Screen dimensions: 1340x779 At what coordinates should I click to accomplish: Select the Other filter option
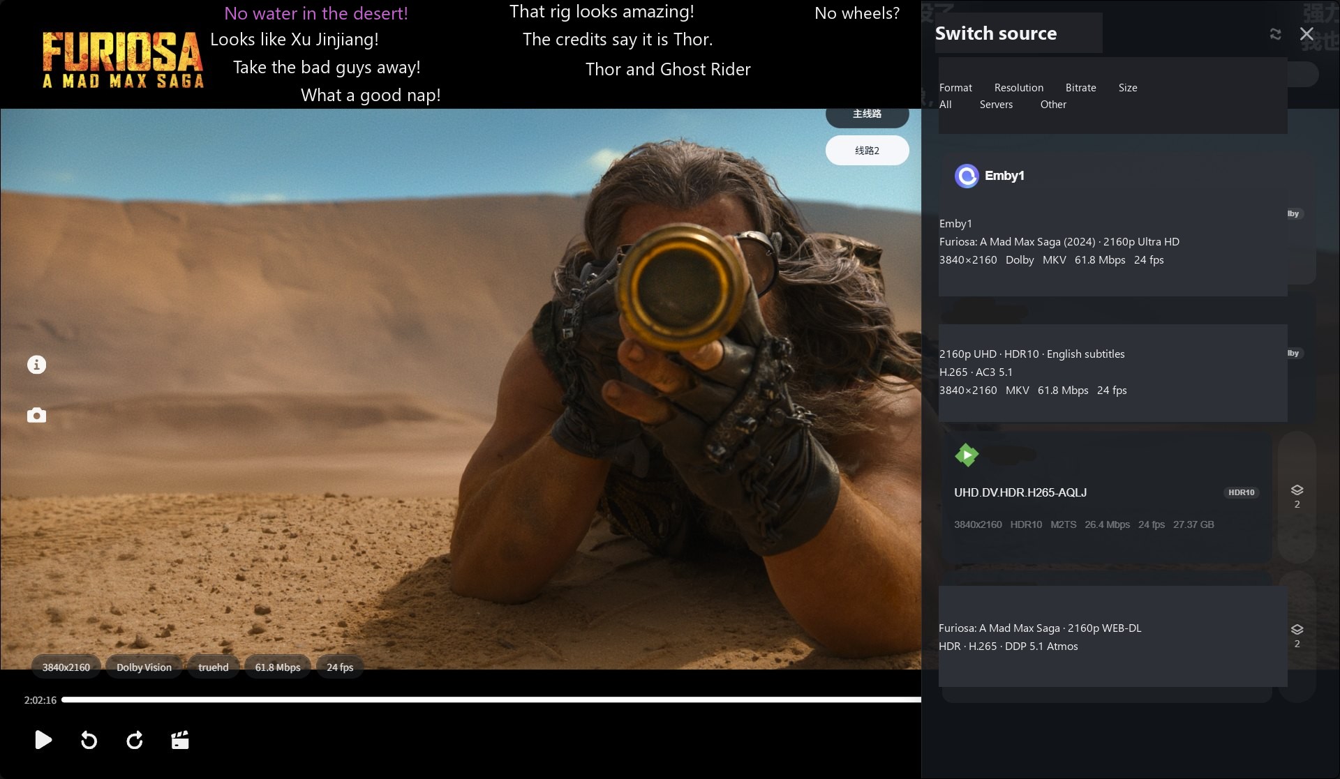(1053, 105)
